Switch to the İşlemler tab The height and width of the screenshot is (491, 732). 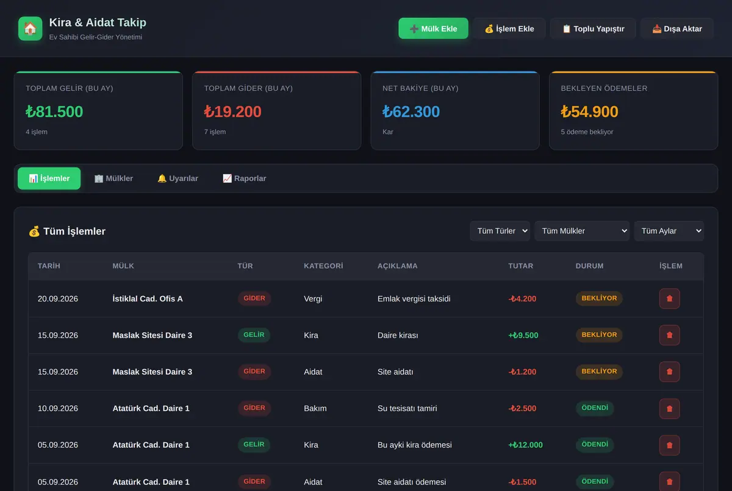coord(49,178)
